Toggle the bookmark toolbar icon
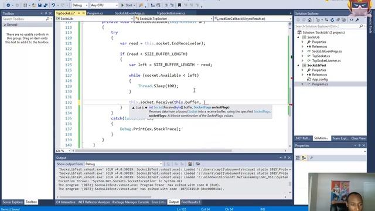The height and width of the screenshot is (211, 375). click(x=179, y=5)
